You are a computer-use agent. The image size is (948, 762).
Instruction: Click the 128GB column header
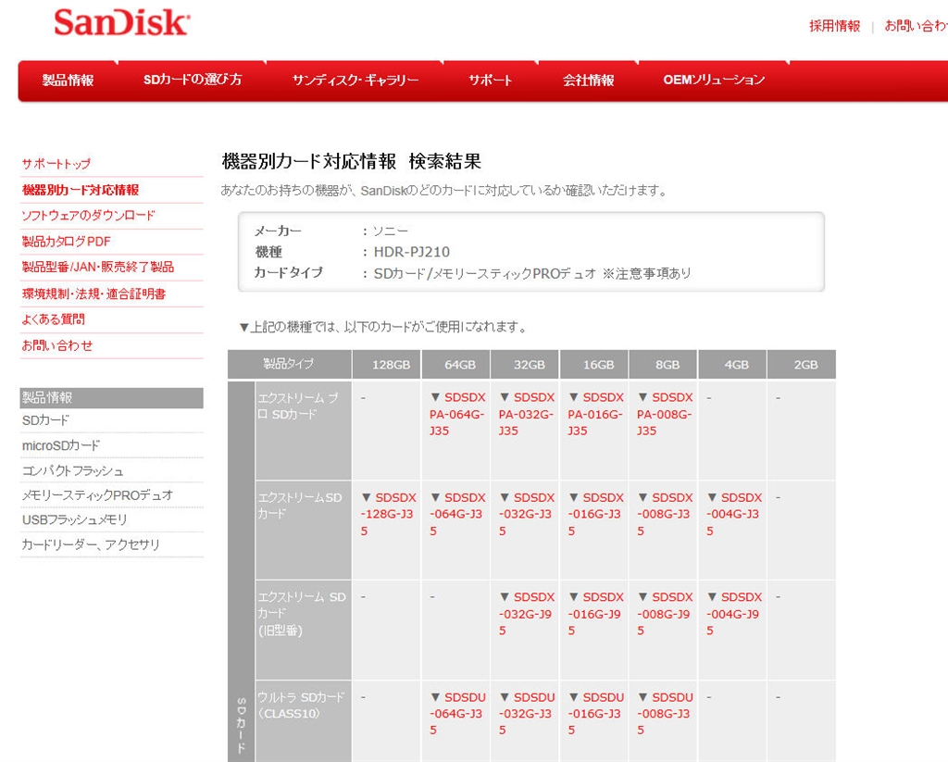tap(387, 365)
